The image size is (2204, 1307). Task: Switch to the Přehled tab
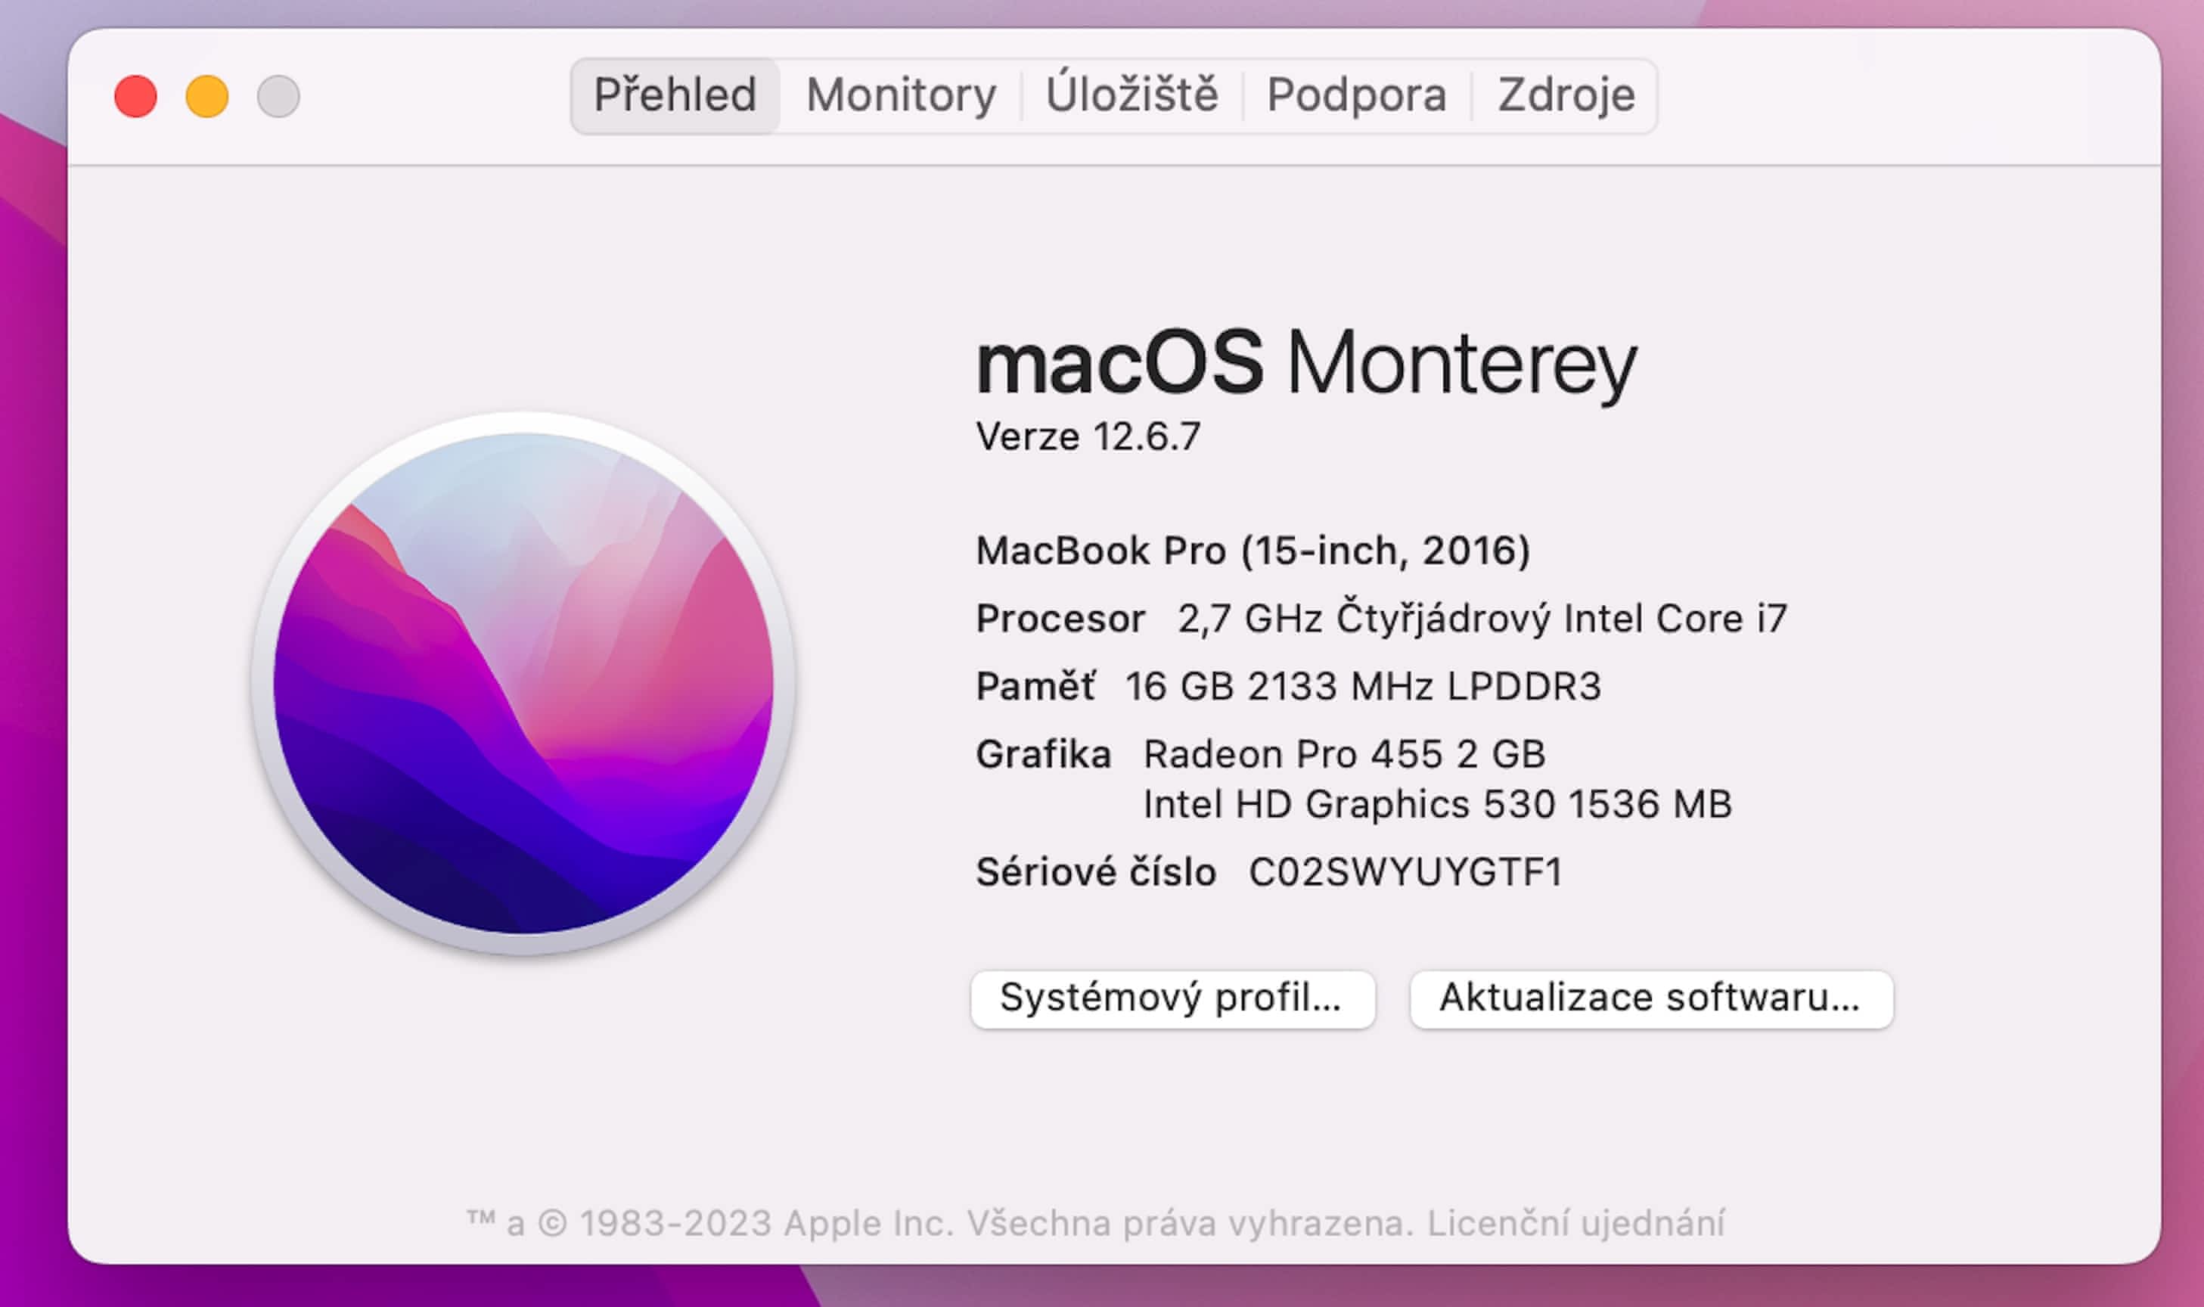tap(675, 95)
